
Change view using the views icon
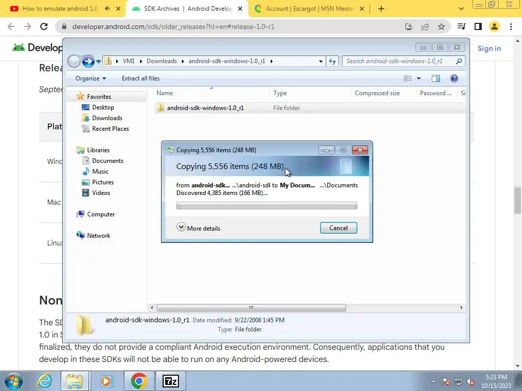click(408, 78)
